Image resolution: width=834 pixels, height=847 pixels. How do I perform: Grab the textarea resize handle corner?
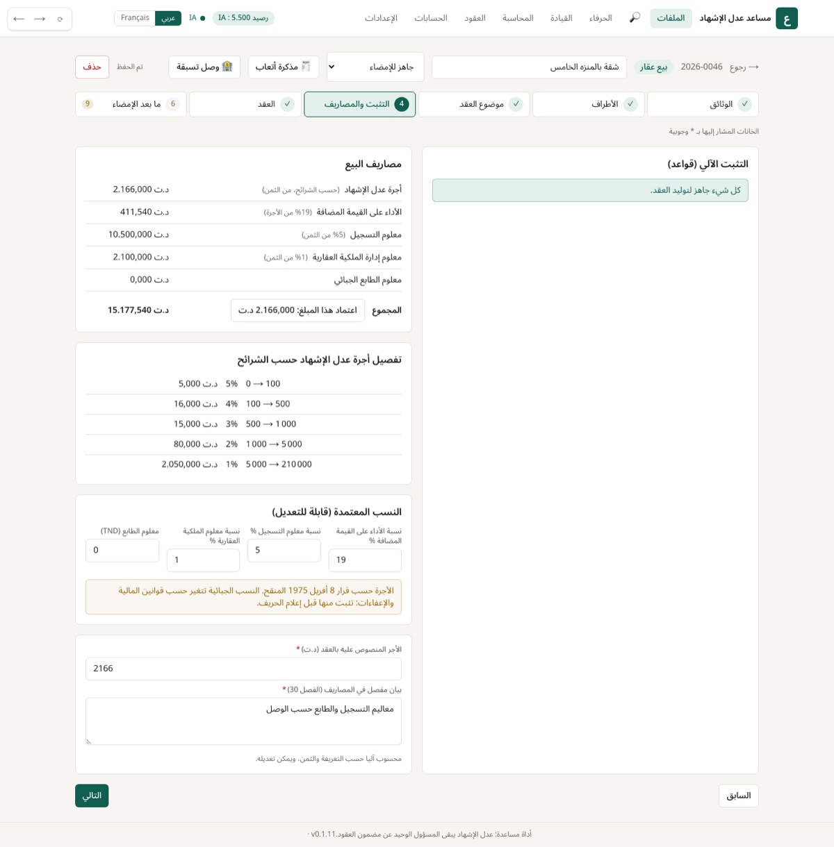pyautogui.click(x=89, y=741)
